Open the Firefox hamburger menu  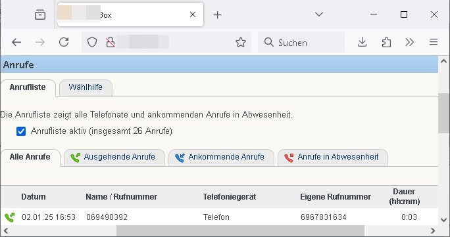click(434, 43)
